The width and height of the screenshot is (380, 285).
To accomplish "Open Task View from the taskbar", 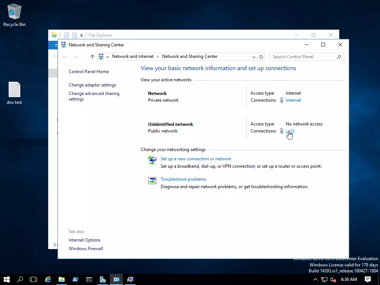I will 33,279.
